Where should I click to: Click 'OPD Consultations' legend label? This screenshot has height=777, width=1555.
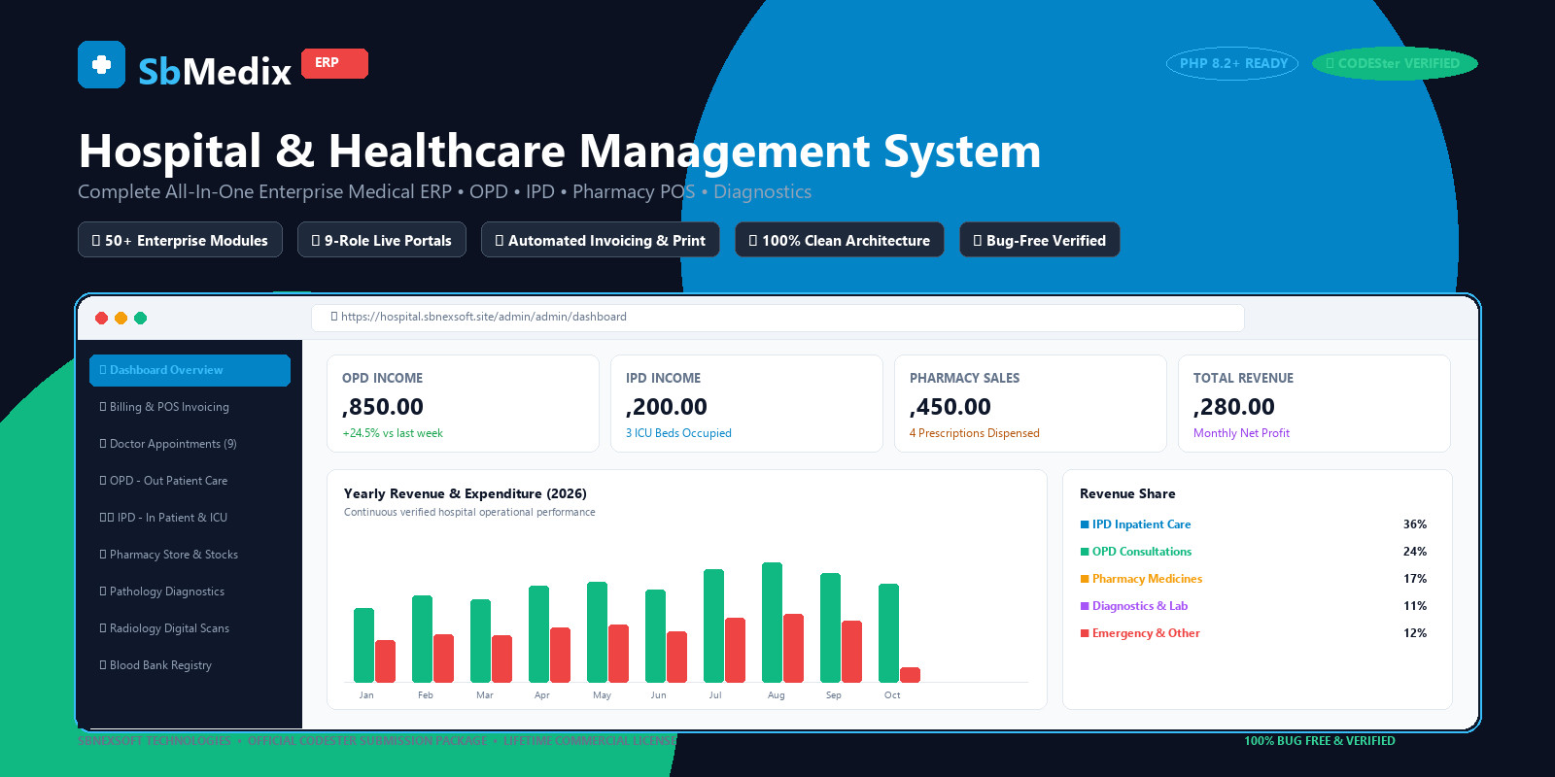pyautogui.click(x=1142, y=552)
